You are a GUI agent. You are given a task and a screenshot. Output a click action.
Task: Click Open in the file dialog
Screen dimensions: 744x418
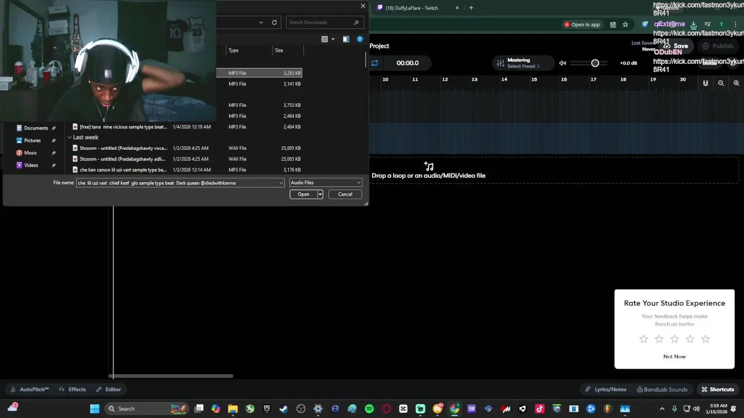coord(303,194)
